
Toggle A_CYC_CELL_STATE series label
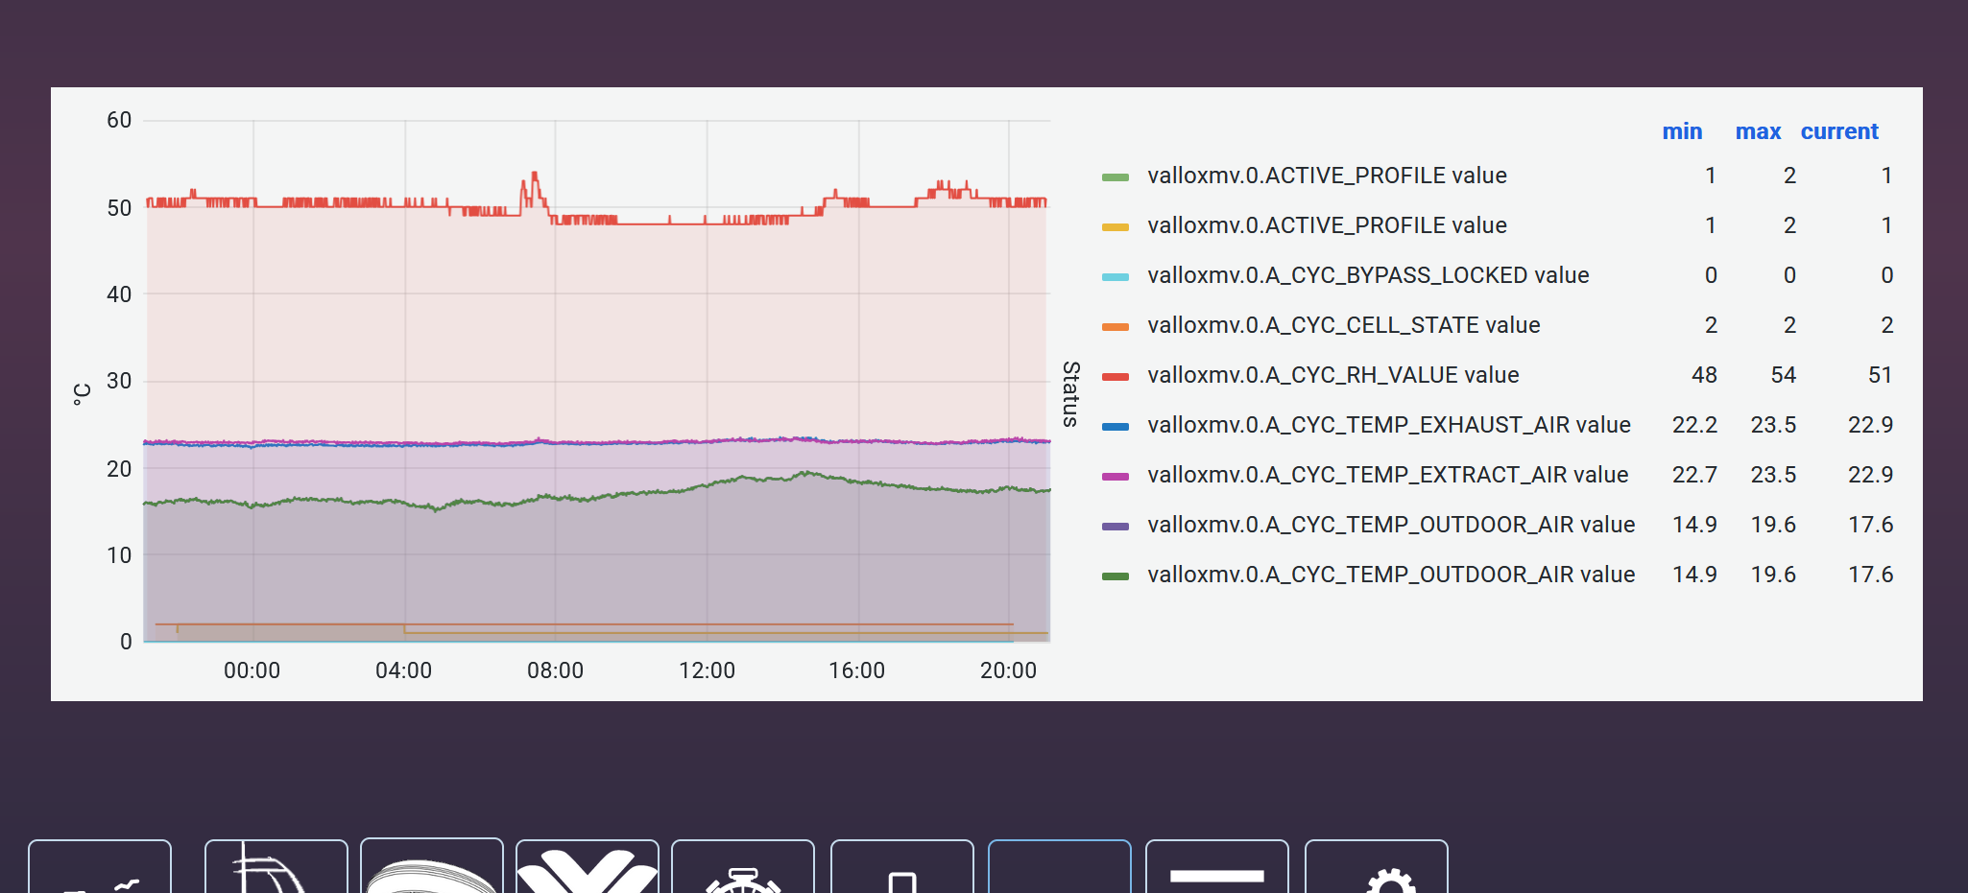1344,325
